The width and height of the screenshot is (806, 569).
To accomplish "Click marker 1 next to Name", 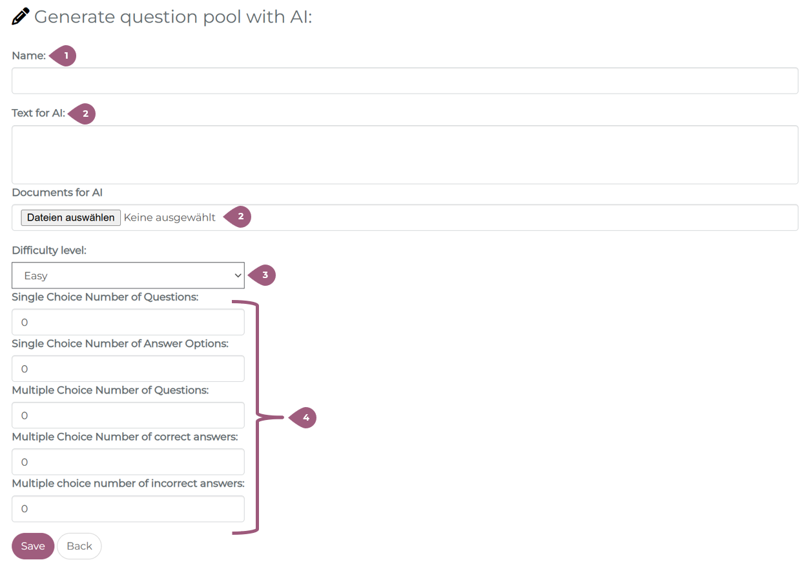I will pyautogui.click(x=65, y=56).
